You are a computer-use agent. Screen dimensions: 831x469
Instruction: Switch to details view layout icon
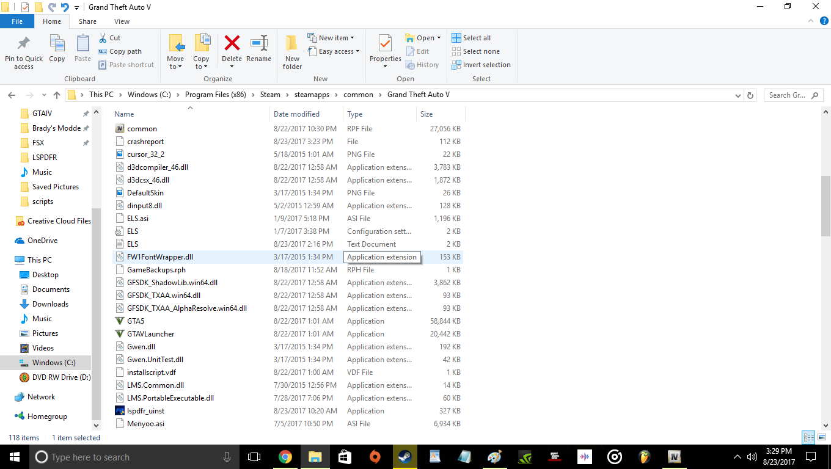pos(808,437)
